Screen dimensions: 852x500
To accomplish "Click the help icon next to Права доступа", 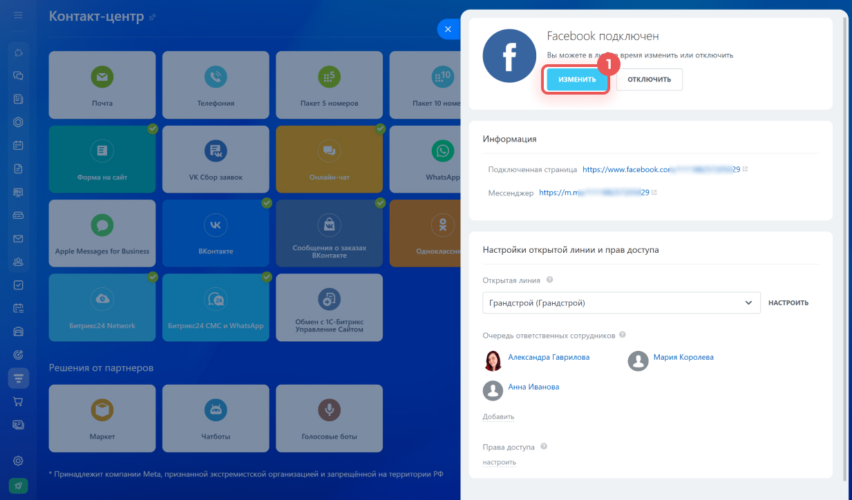I will pos(544,447).
